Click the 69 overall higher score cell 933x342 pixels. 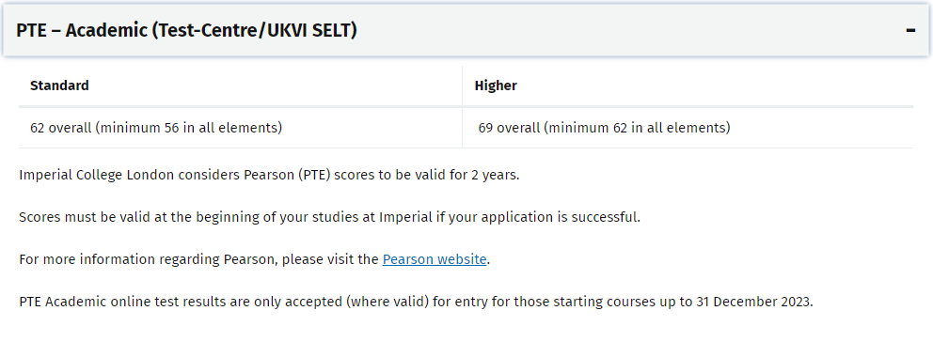(x=688, y=128)
